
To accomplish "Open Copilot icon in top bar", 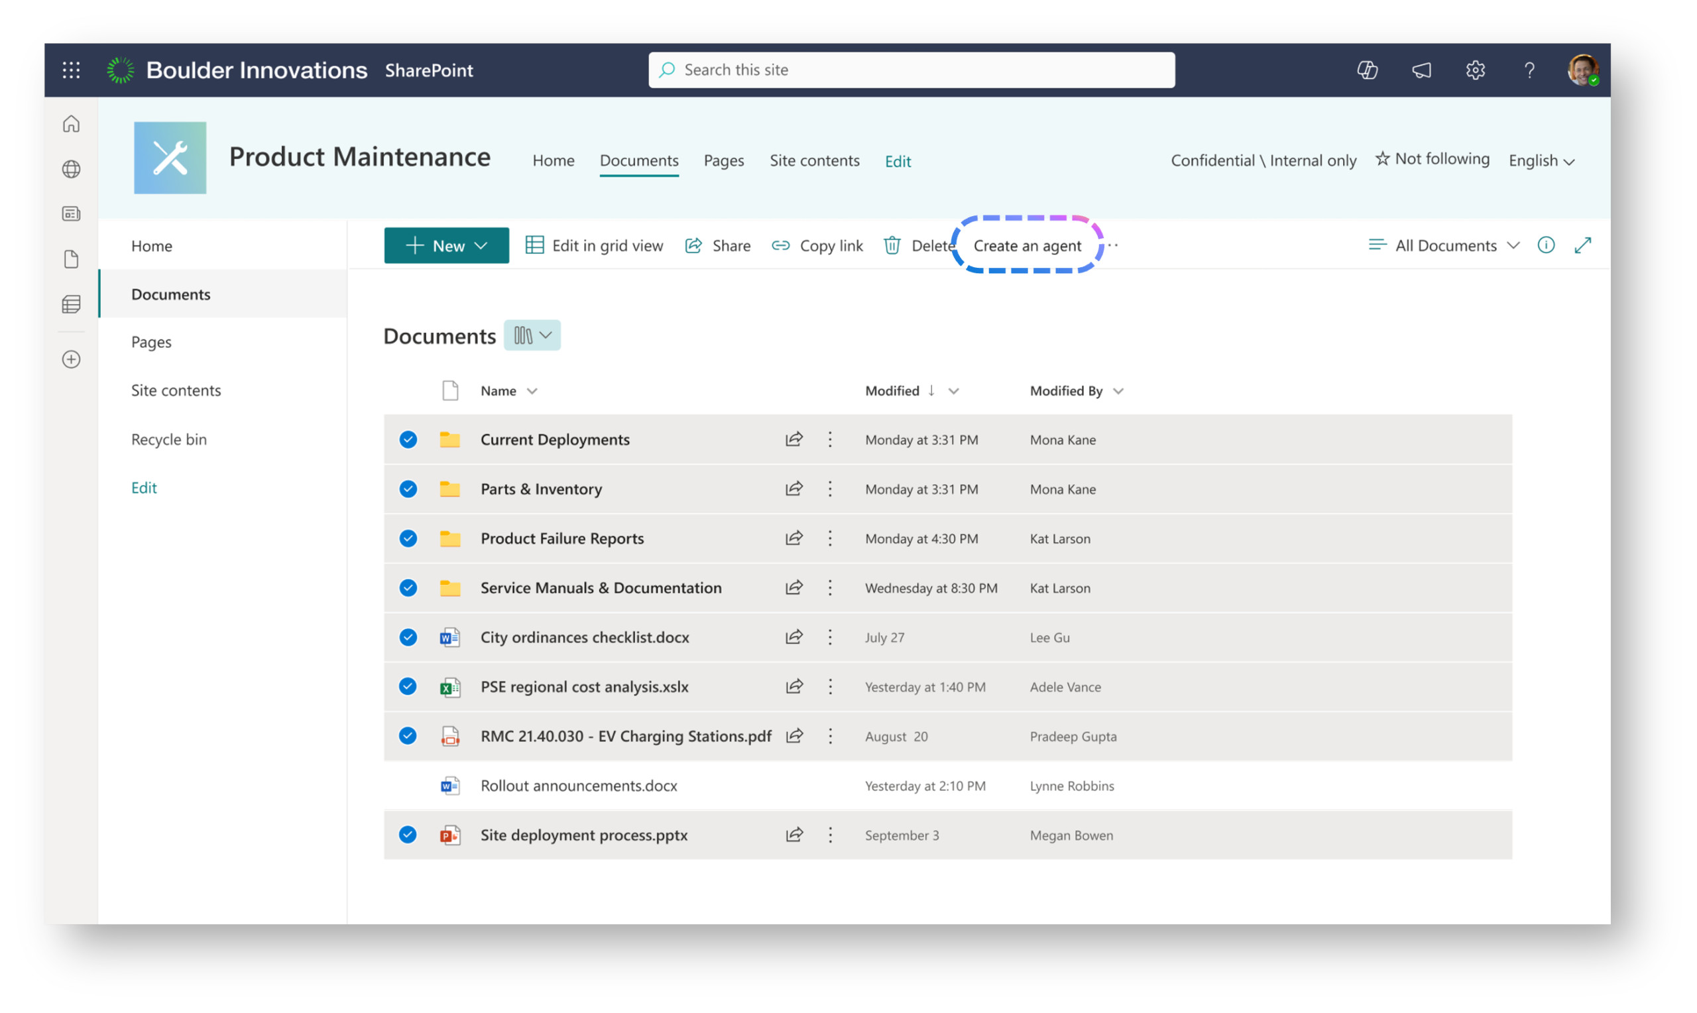I will coord(1367,70).
